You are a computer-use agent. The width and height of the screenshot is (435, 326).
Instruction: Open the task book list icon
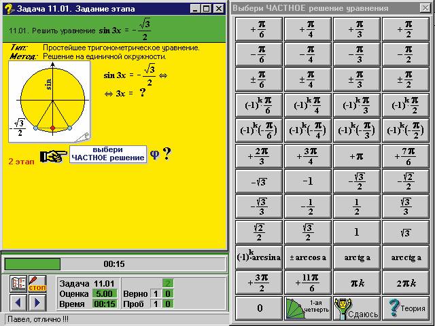19,284
